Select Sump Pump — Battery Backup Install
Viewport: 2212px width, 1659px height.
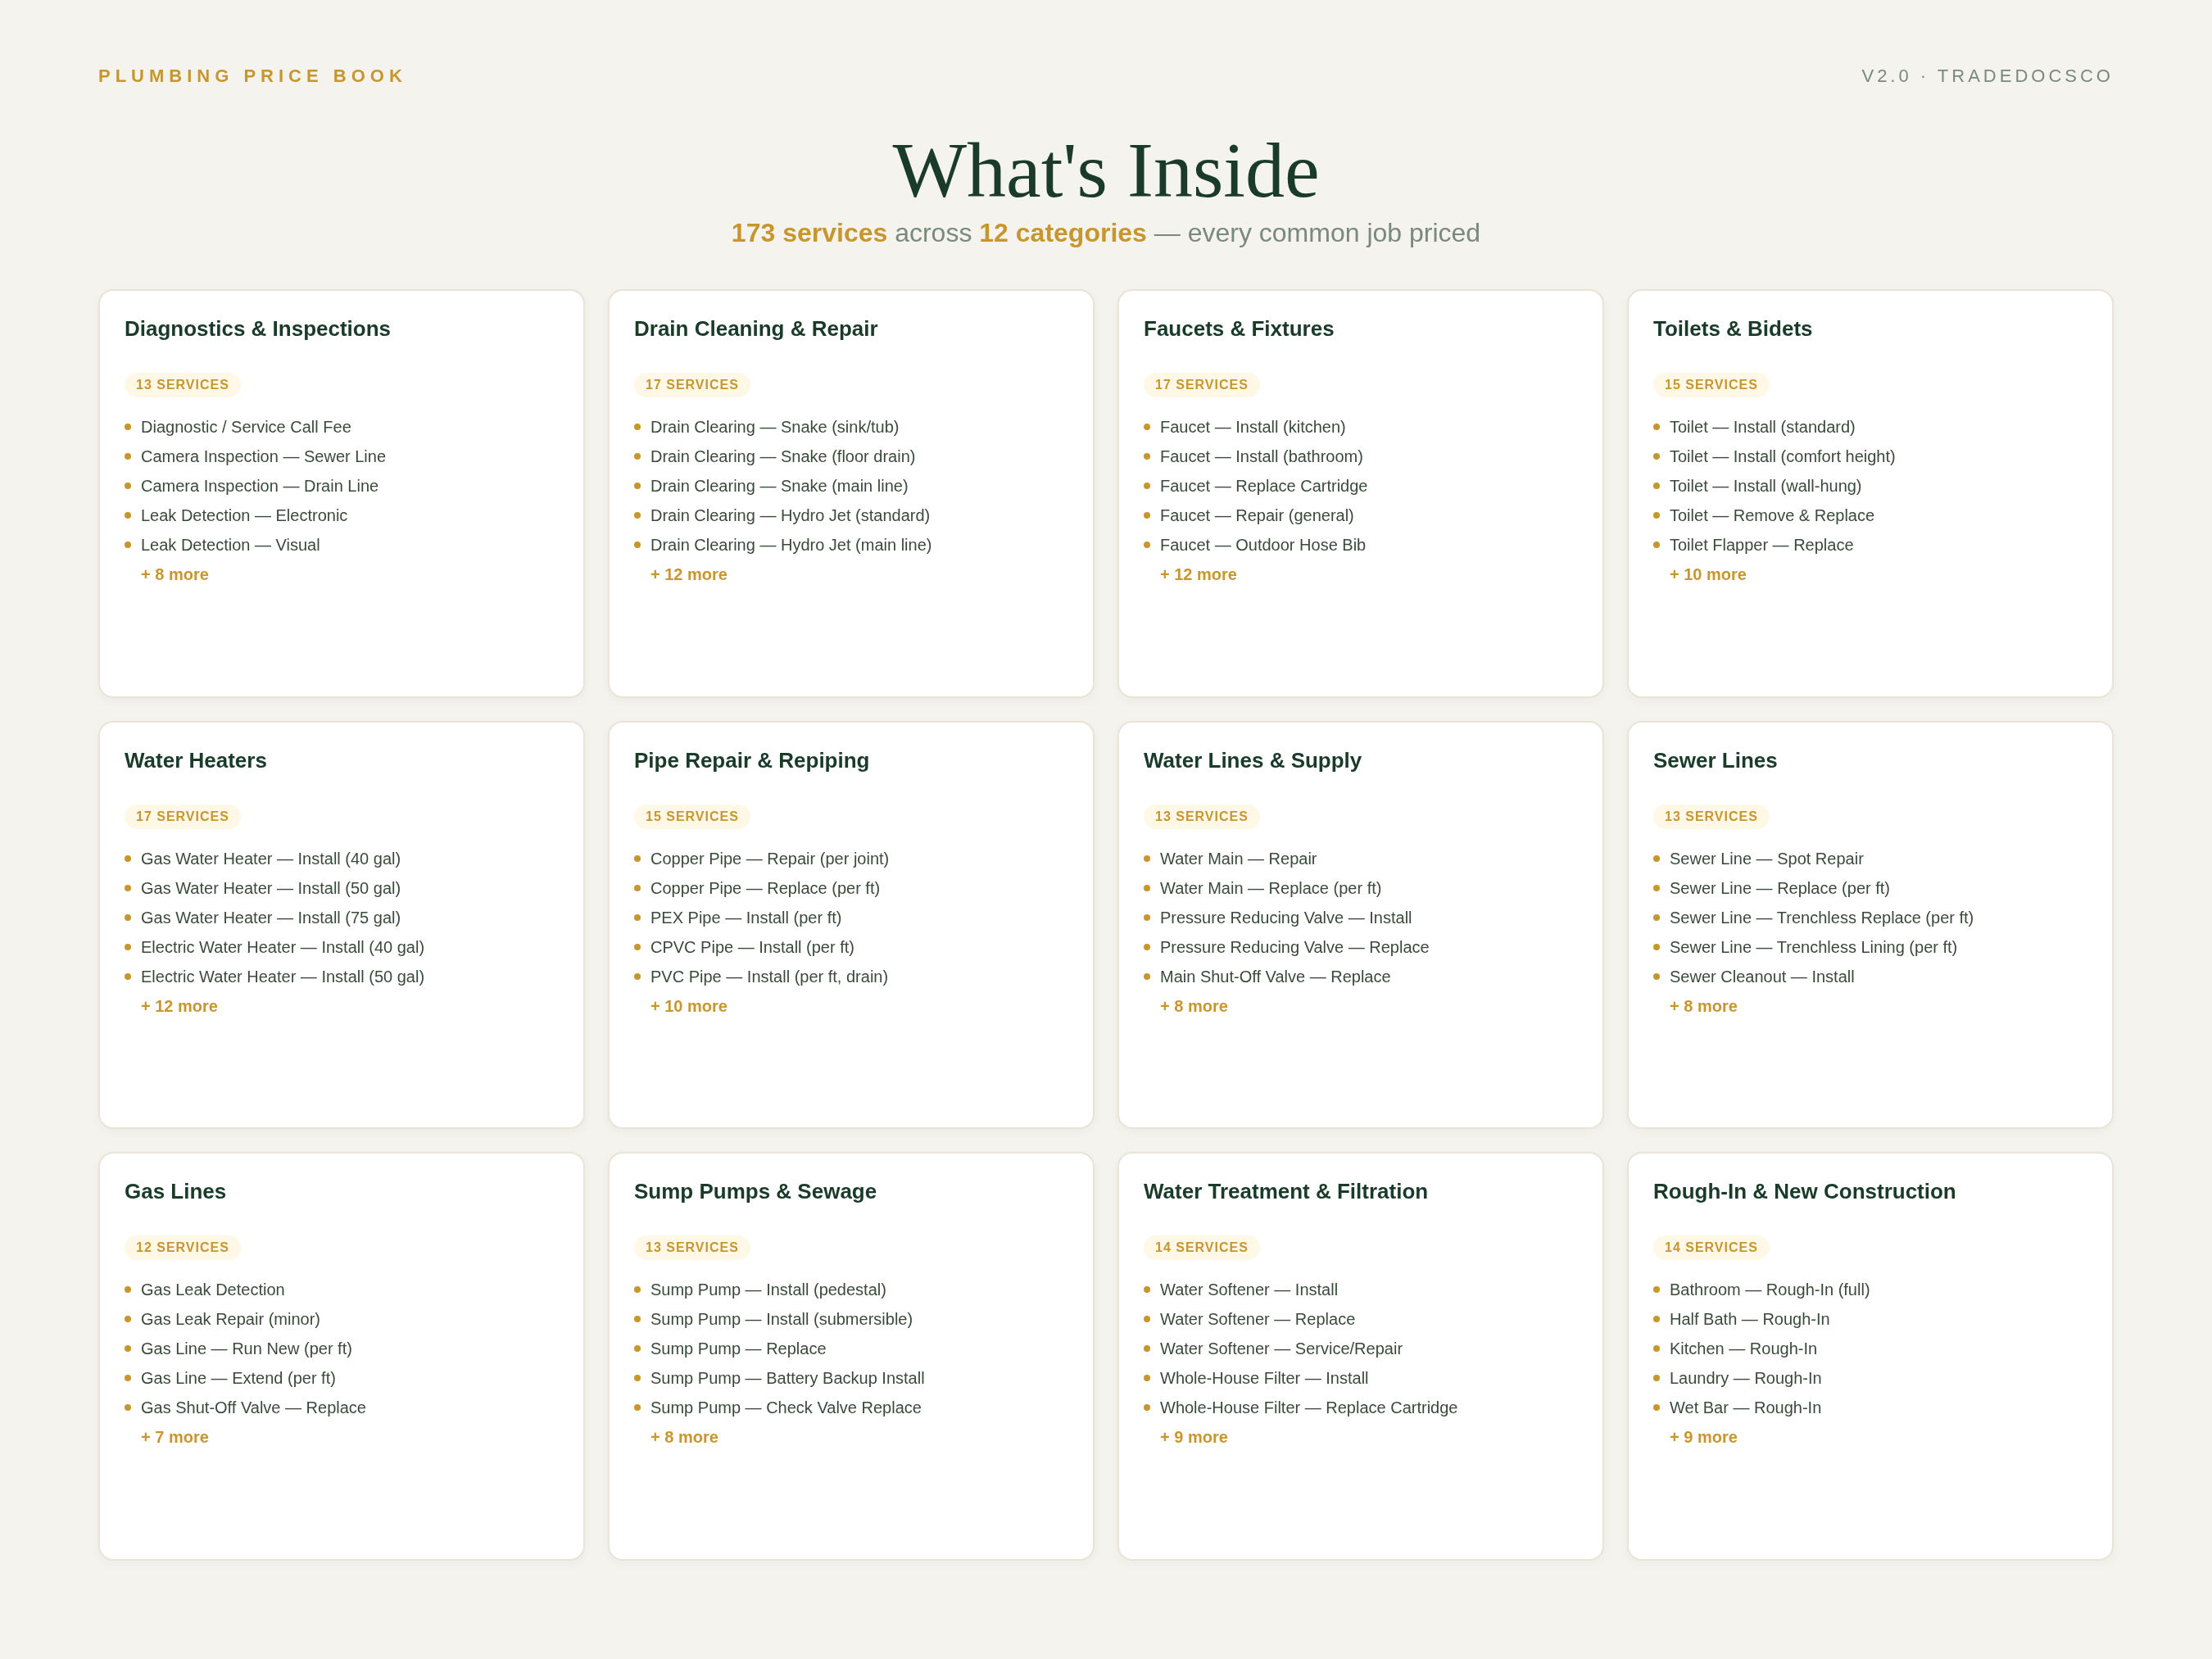(787, 1378)
